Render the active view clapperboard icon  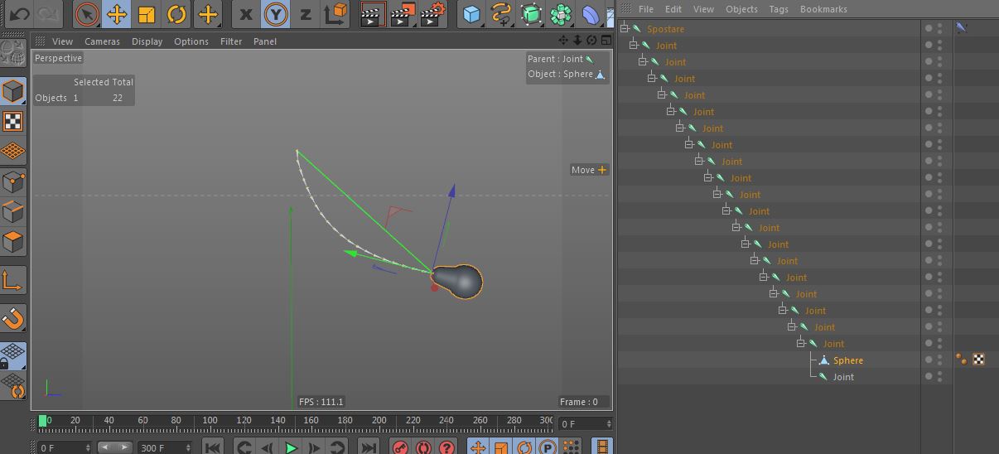click(x=374, y=14)
